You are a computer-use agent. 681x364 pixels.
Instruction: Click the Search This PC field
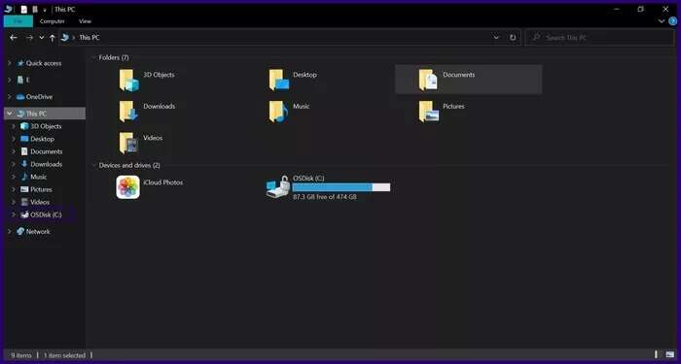point(600,38)
